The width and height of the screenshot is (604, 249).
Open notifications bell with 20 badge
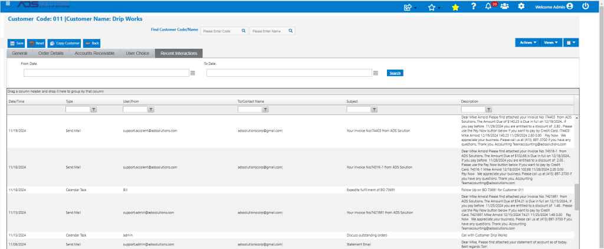point(488,6)
